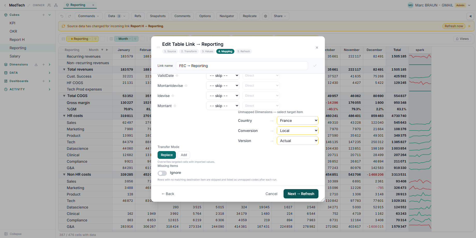Screen dimensions: 476x238
Task: Add a new dashboard with plus icon
Action: [43, 81]
